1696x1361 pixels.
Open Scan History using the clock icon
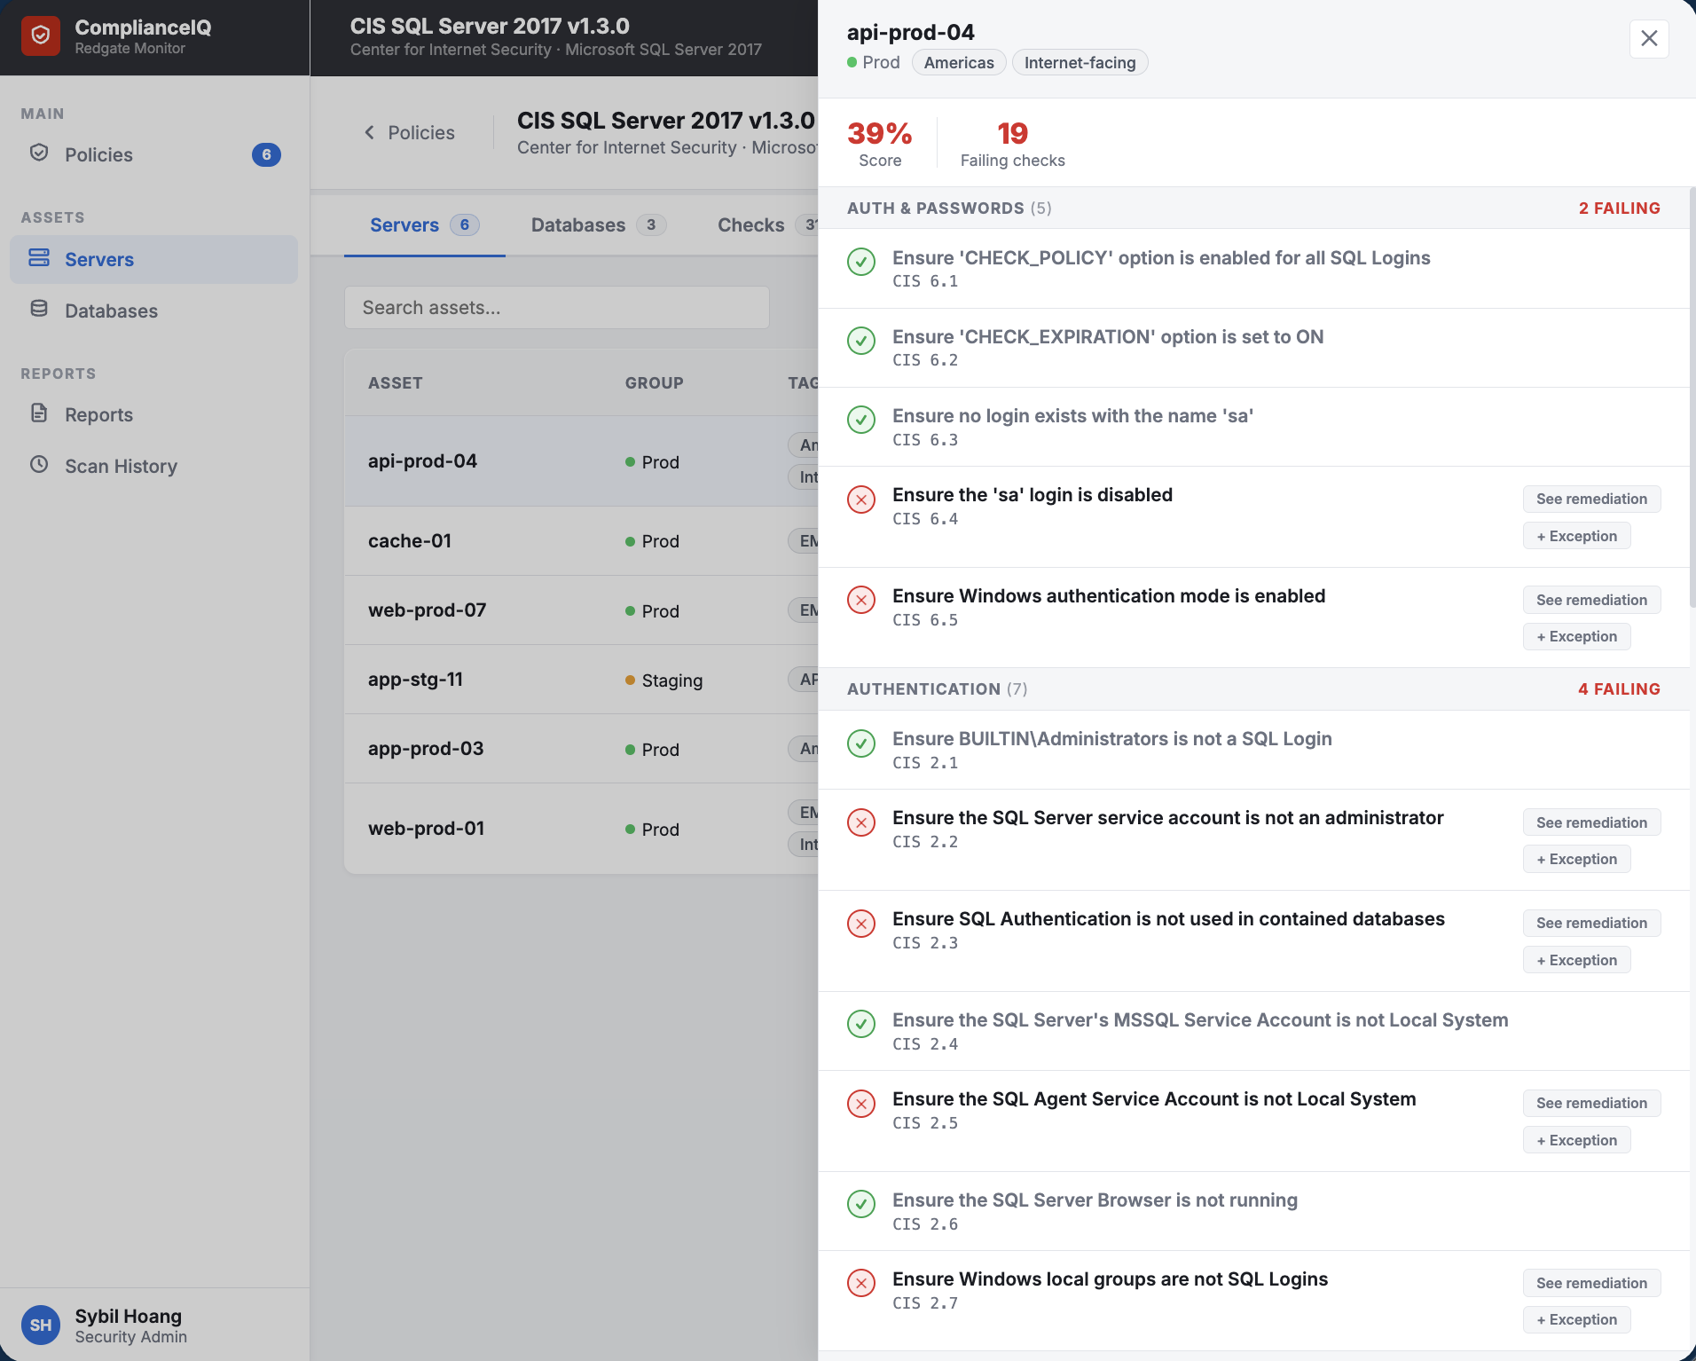pos(40,465)
